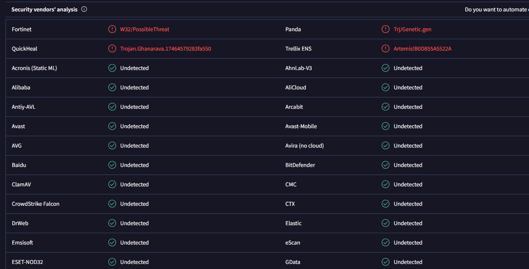Click the "Trj/Genetic.gen" detection name
This screenshot has height=269, width=529.
(x=413, y=29)
